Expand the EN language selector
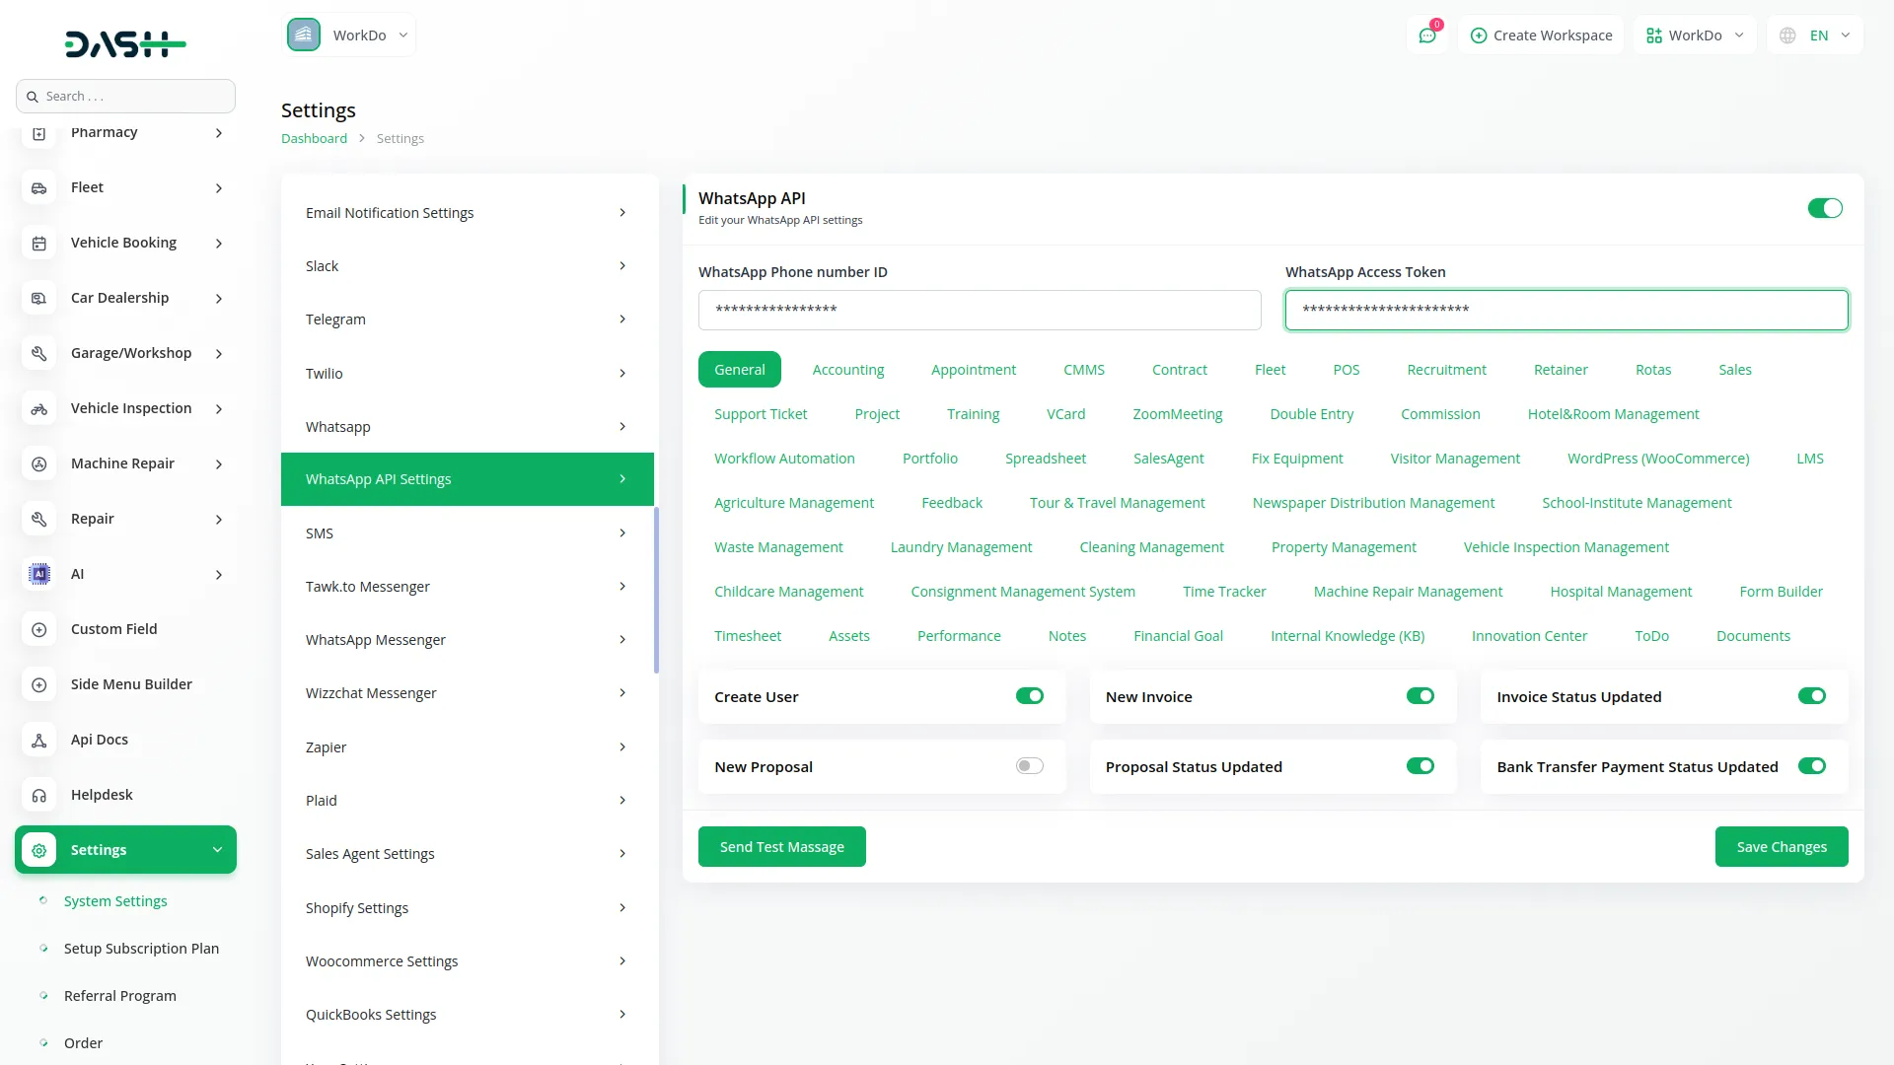The height and width of the screenshot is (1065, 1894). click(1815, 35)
